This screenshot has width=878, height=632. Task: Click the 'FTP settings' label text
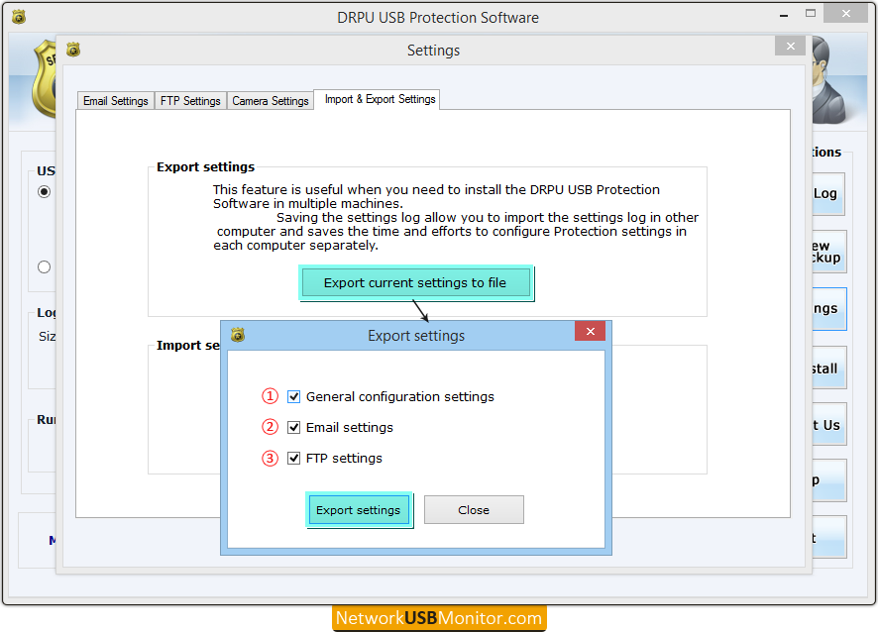point(344,459)
